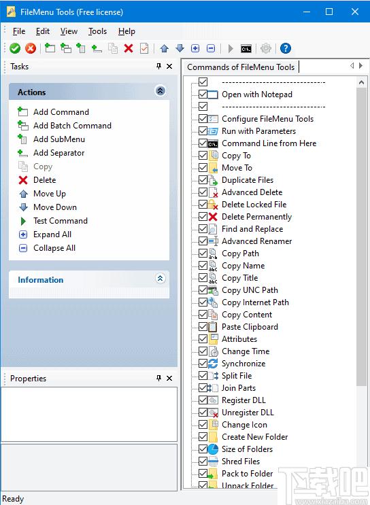Viewport: 370px width, 505px height.
Task: Click the Expand All plus toolbar icon
Action: (195, 48)
